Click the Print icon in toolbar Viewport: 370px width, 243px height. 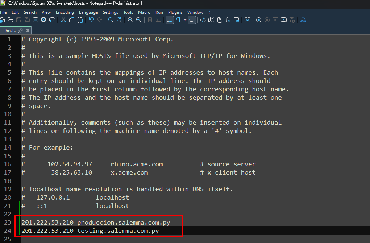tap(52, 20)
